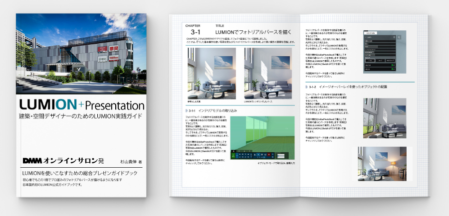Click the LUMION+Presentation cover title
The image size is (449, 216).
(x=82, y=105)
